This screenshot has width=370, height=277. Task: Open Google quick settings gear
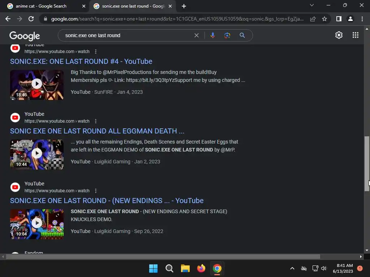tap(339, 35)
